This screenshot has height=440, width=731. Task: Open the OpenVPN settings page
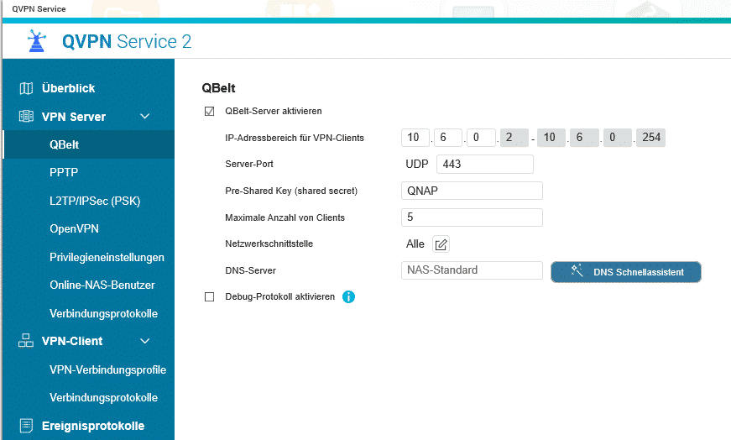[x=75, y=228]
